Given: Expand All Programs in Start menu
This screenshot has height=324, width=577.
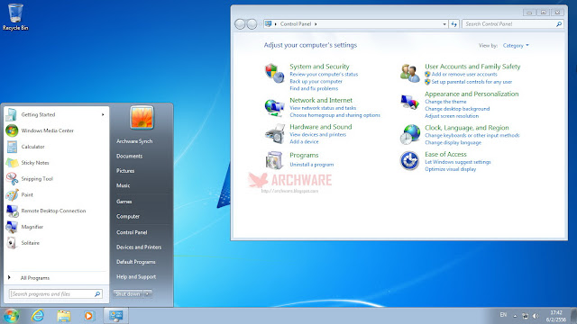Looking at the screenshot, I should click(x=35, y=278).
